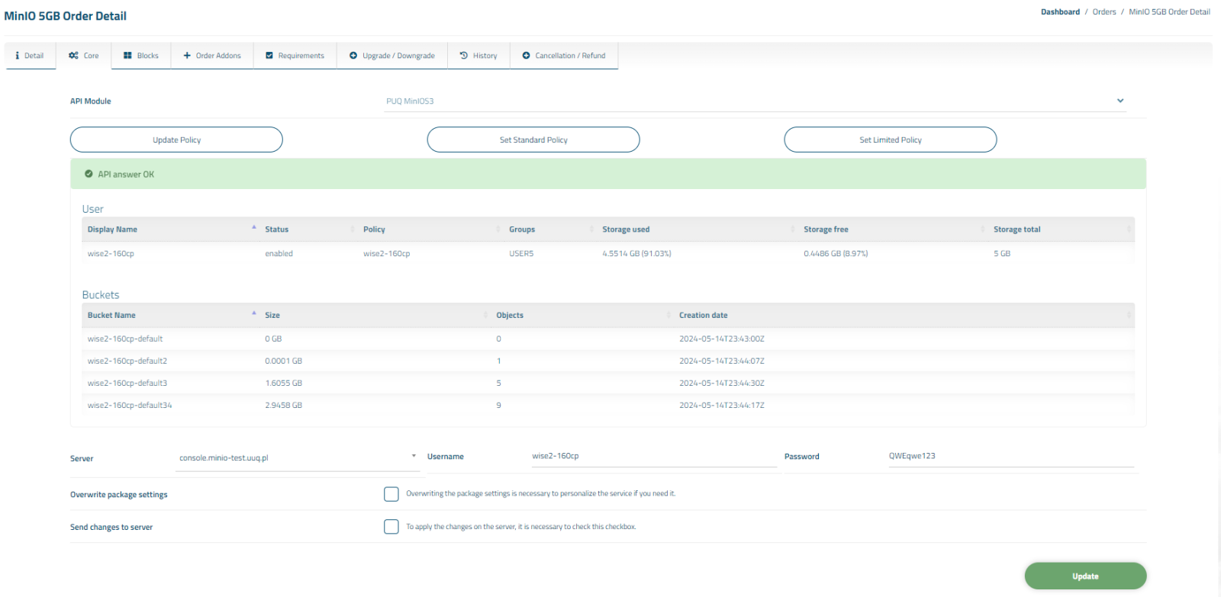The image size is (1221, 597).
Task: Click the gears icon on the Core tab
Action: [x=73, y=56]
